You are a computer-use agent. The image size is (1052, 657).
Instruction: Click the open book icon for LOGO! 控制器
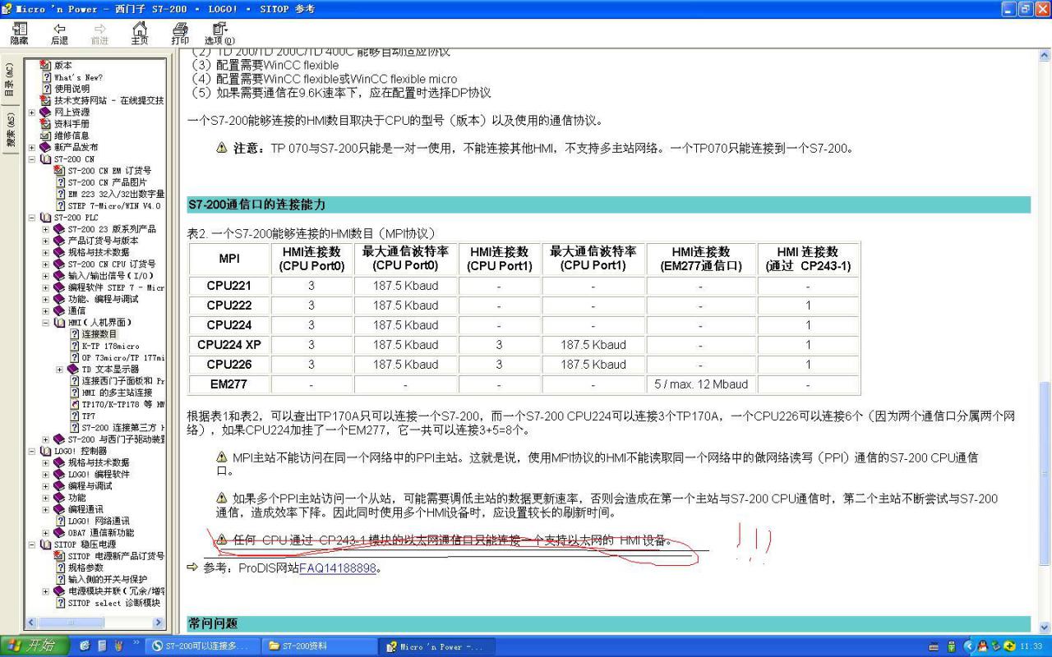[x=45, y=451]
